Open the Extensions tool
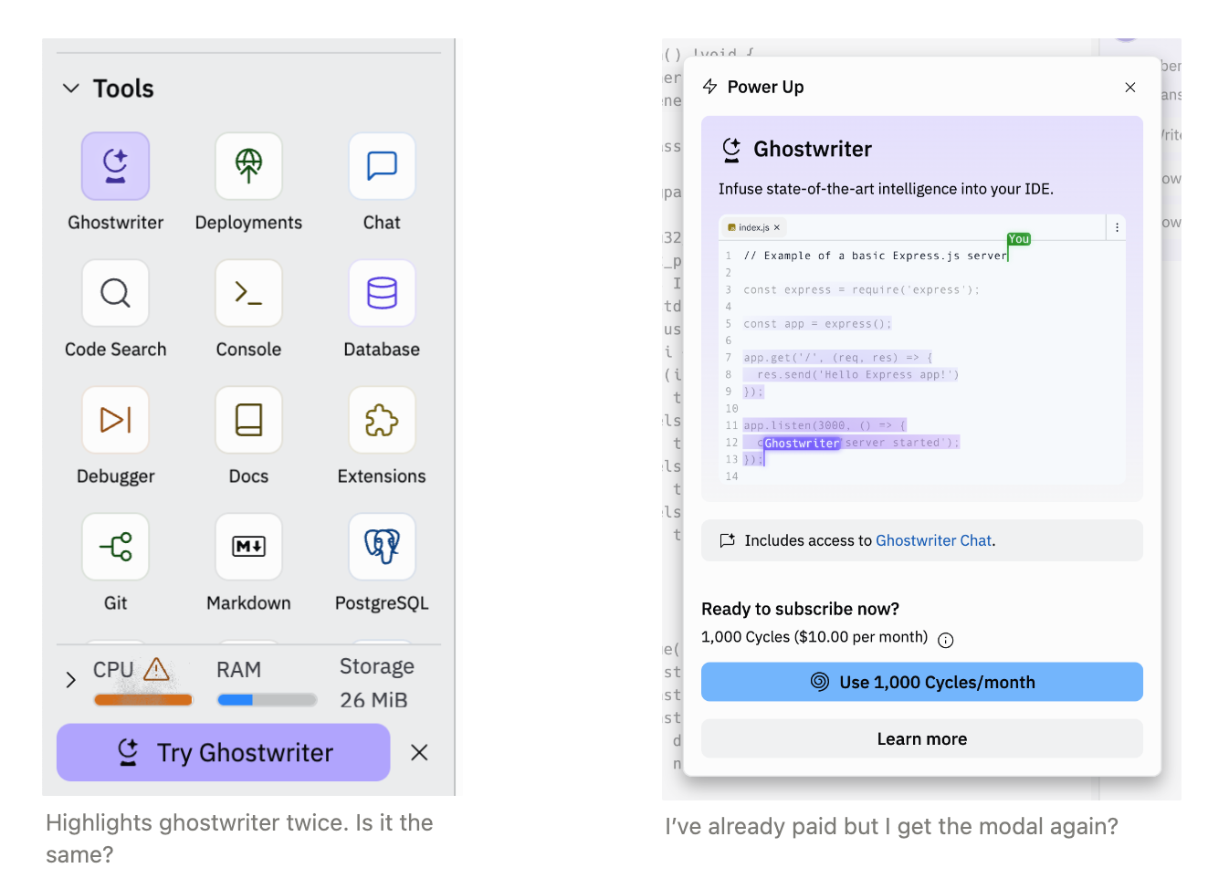This screenshot has height=889, width=1229. tap(382, 420)
